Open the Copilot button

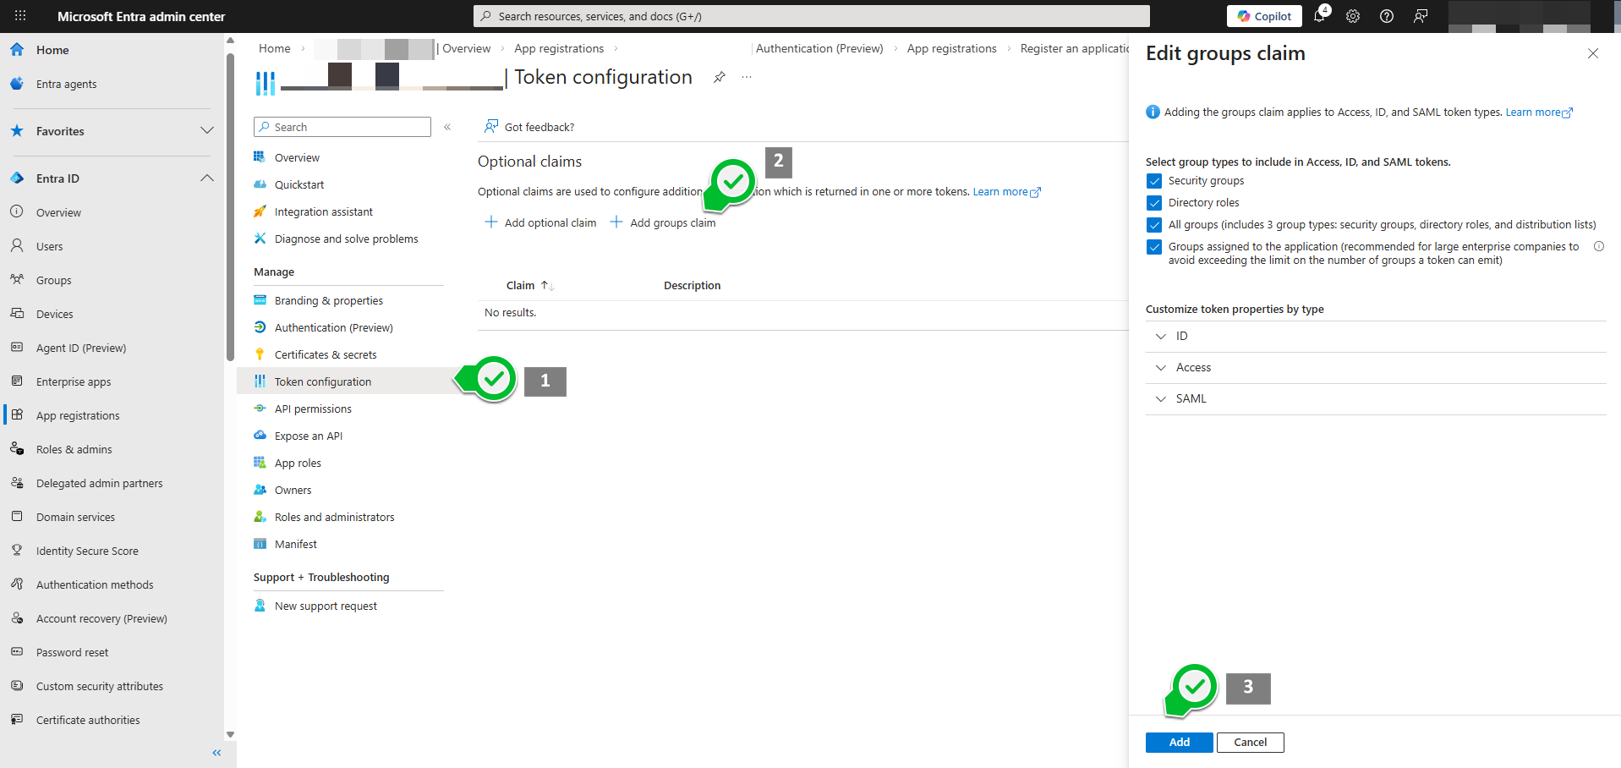1265,16
